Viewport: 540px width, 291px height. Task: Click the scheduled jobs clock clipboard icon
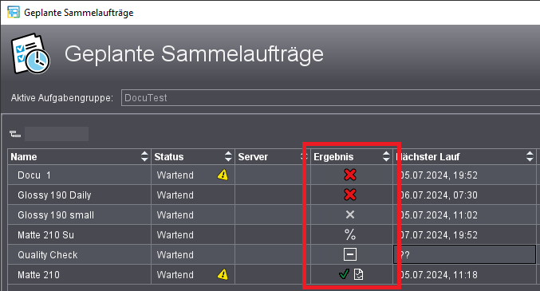click(x=30, y=53)
